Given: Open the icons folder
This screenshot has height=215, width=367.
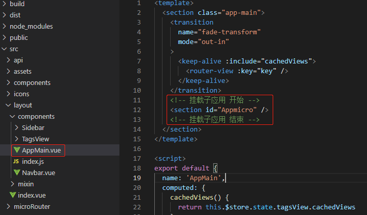Looking at the screenshot, I should (x=21, y=94).
